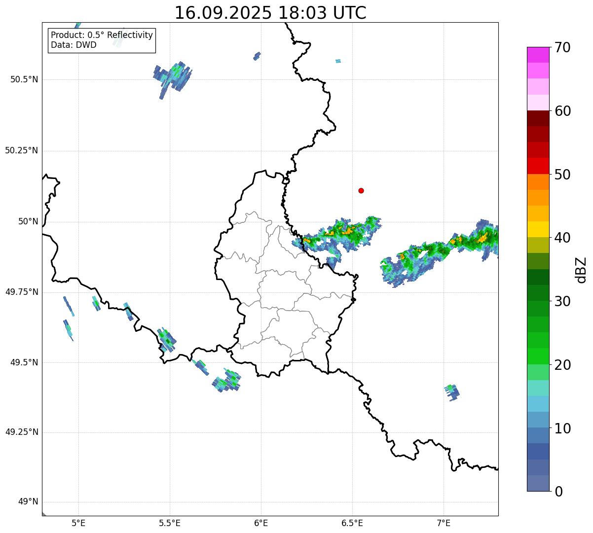Viewport: 593px width, 533px height.
Task: Click the "Product: 0.5° Reflectivity" label
Action: point(102,36)
